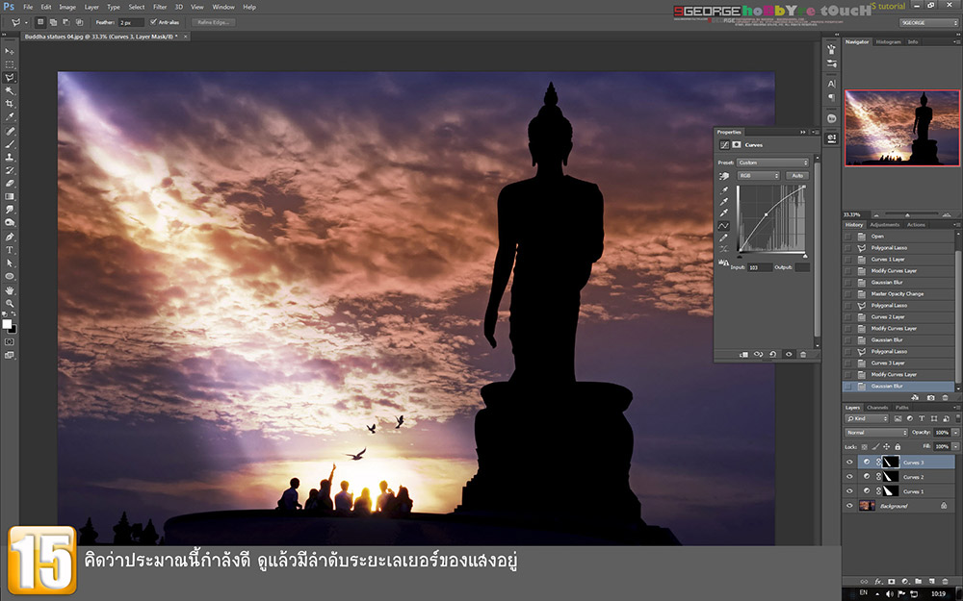This screenshot has height=601, width=963.
Task: Click the Refine Edge button
Action: tap(214, 23)
